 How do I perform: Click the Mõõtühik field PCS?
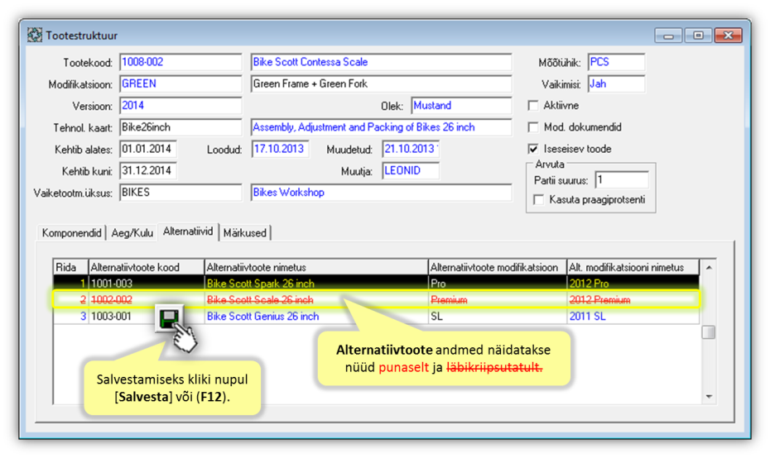(x=616, y=62)
